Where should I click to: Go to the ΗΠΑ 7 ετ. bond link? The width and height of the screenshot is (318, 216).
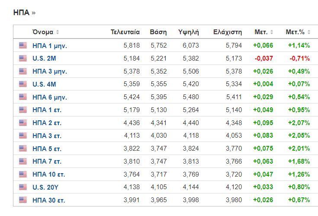(47, 161)
